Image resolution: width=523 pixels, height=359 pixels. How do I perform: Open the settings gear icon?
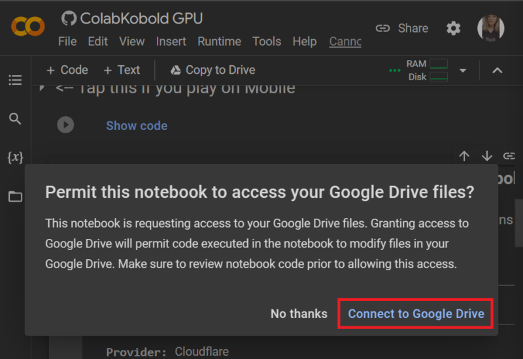453,28
